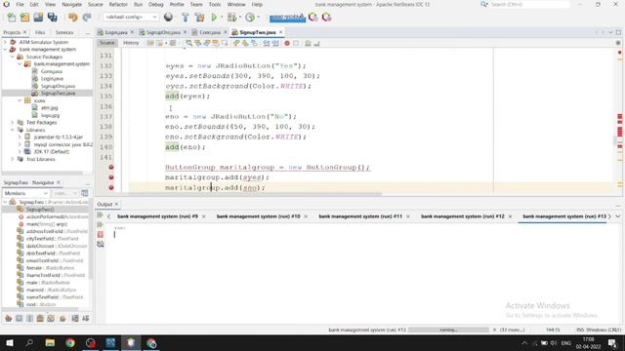Screen dimensions: 625x351
Task: Expand the Test Packages node
Action: coord(13,123)
